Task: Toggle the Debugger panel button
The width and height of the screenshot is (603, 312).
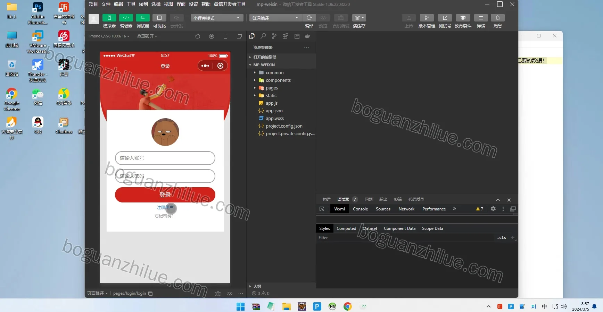Action: 142,18
